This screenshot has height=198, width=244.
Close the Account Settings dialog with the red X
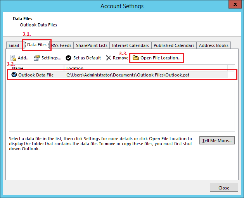pyautogui.click(x=235, y=5)
